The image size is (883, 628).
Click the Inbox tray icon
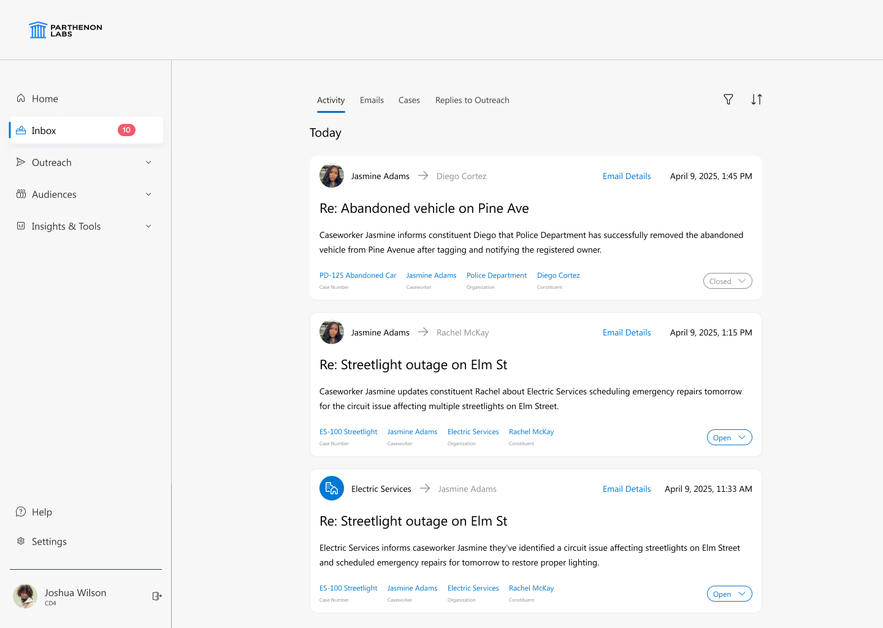click(x=21, y=130)
